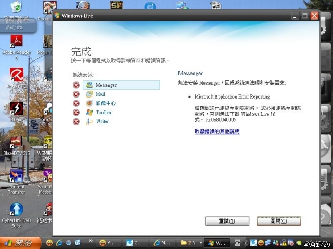Click the yellow warning shield tray icon

[x=283, y=243]
